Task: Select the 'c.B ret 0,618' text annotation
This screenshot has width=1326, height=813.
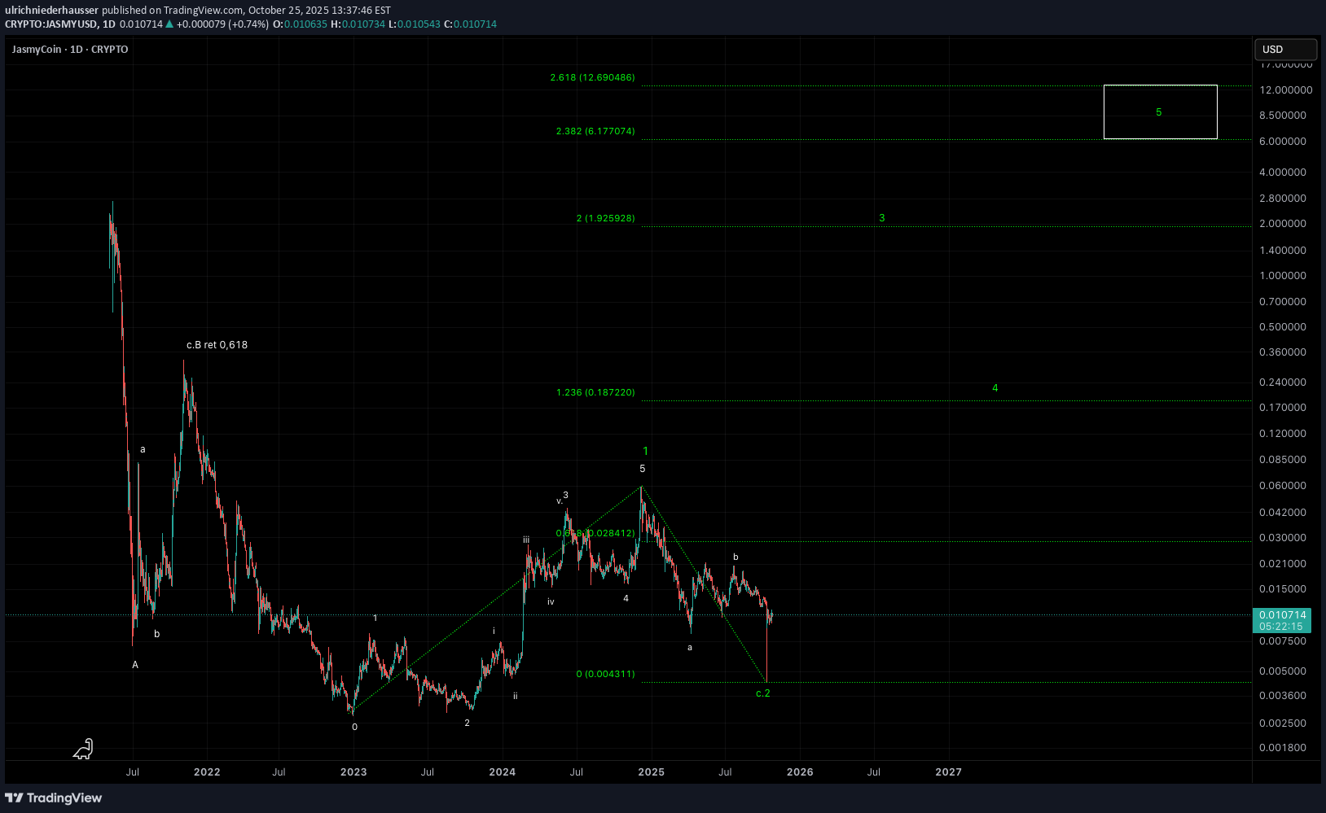Action: tap(217, 345)
